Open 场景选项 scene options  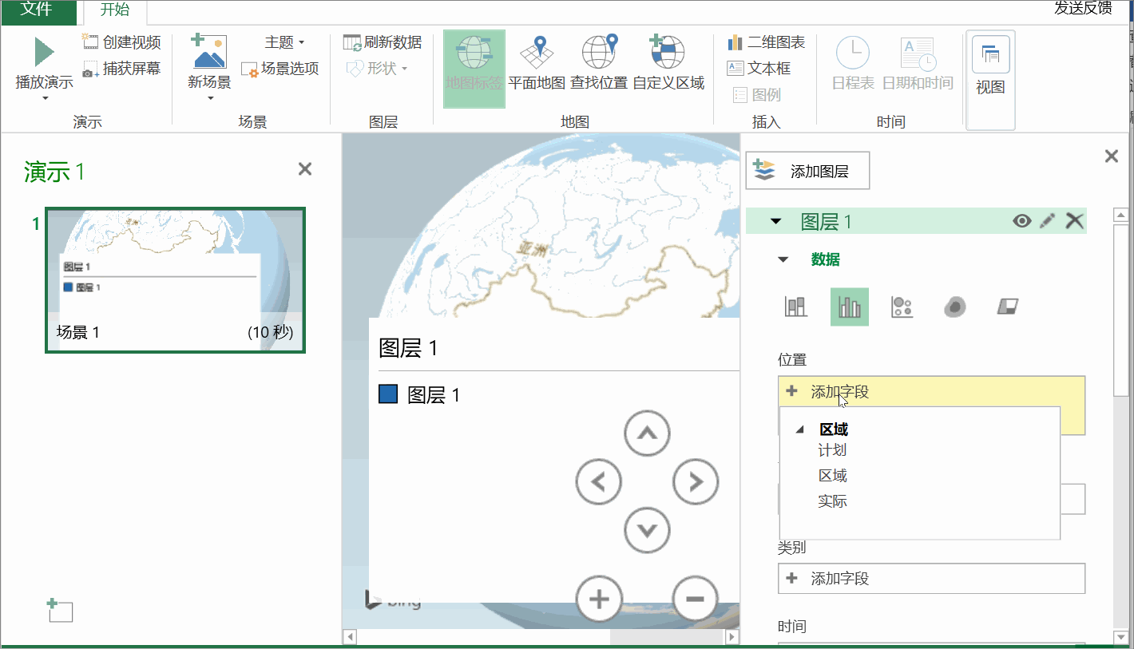280,69
